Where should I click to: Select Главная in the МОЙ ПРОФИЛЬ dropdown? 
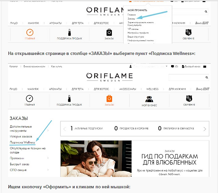click(132, 15)
